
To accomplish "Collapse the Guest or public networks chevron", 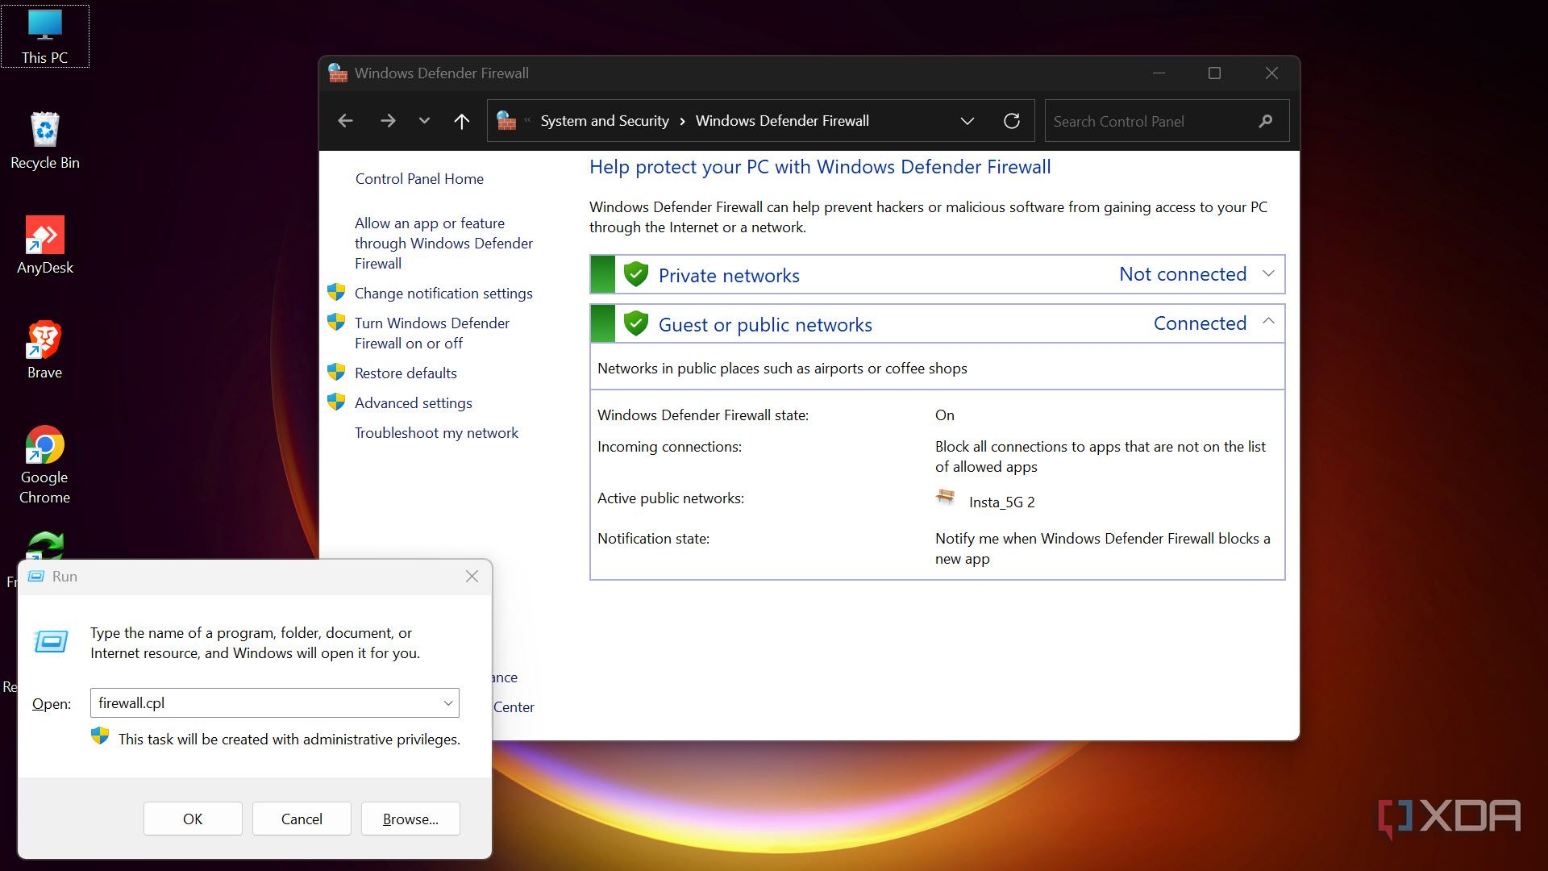I will (x=1268, y=321).
